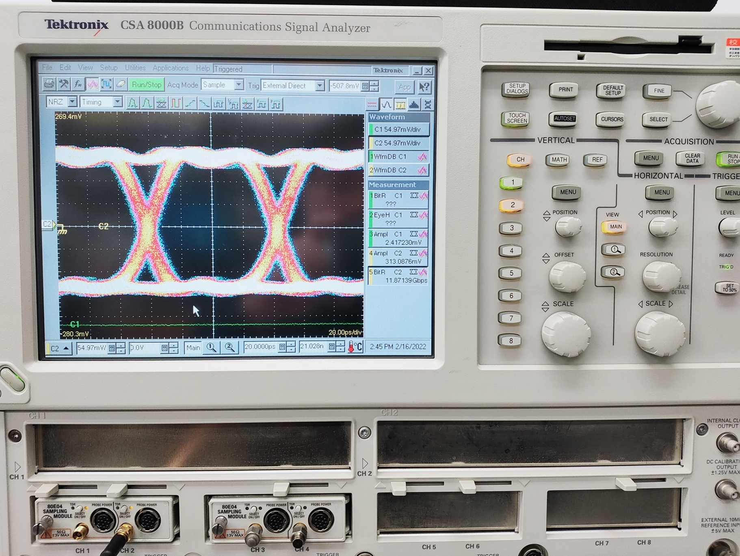
Task: Open the yellow measurement readout icon
Action: pyautogui.click(x=400, y=105)
